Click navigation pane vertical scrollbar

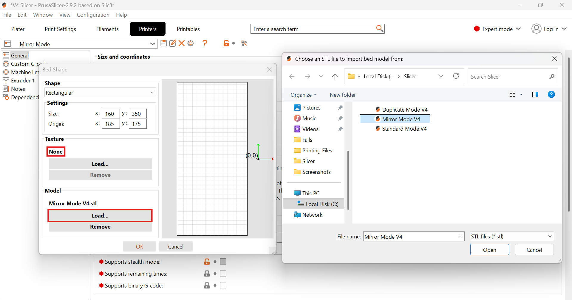[x=348, y=180]
